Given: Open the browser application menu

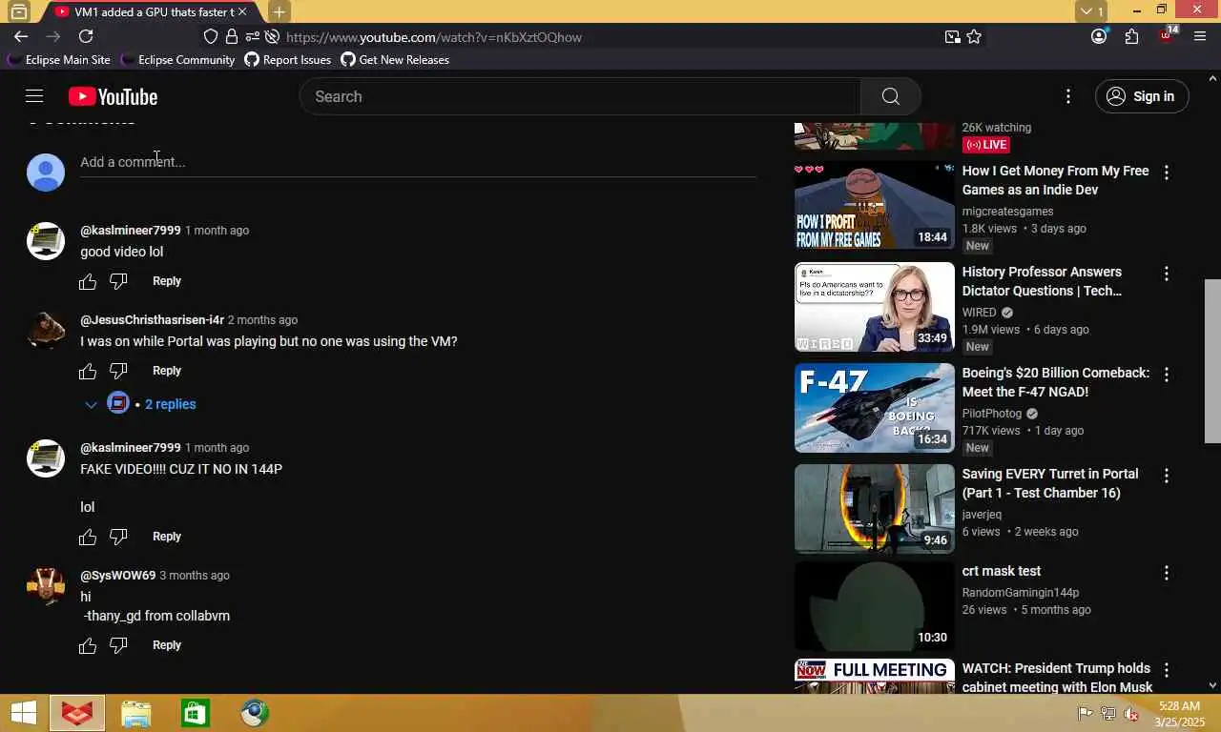Looking at the screenshot, I should tap(1200, 36).
